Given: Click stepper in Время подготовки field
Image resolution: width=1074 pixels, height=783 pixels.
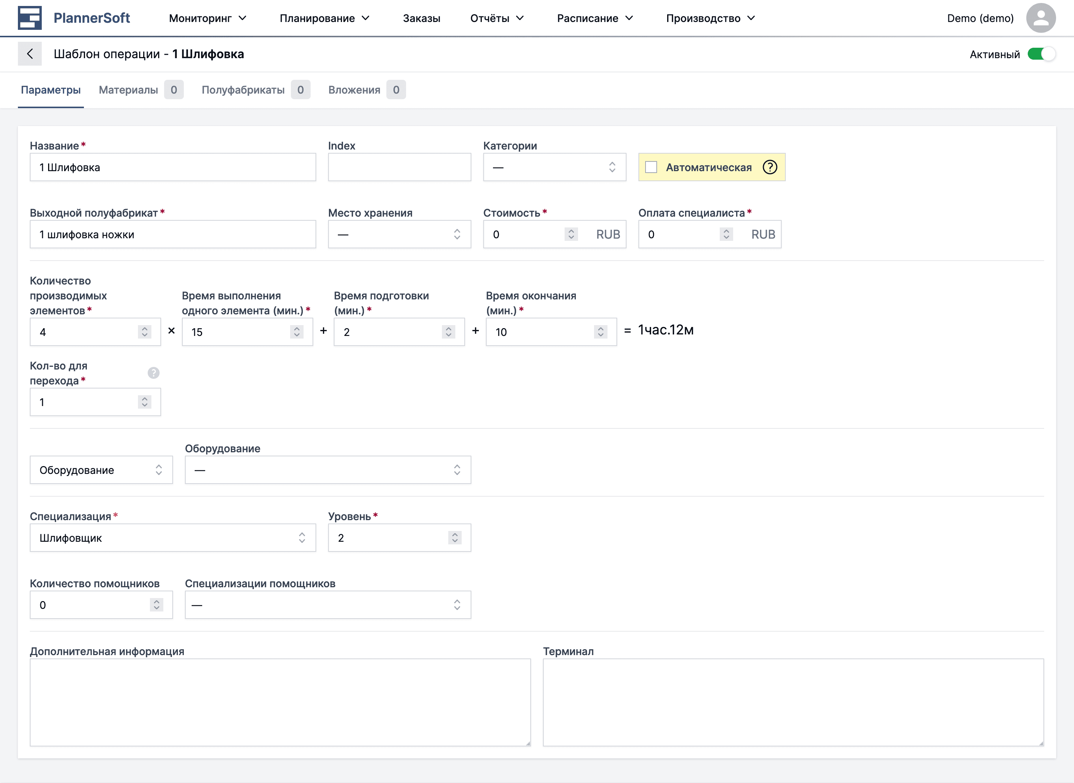Looking at the screenshot, I should 448,332.
